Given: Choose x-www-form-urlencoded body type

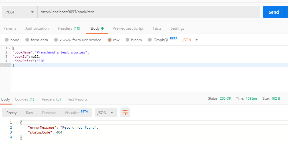Looking at the screenshot, I should 56,40.
